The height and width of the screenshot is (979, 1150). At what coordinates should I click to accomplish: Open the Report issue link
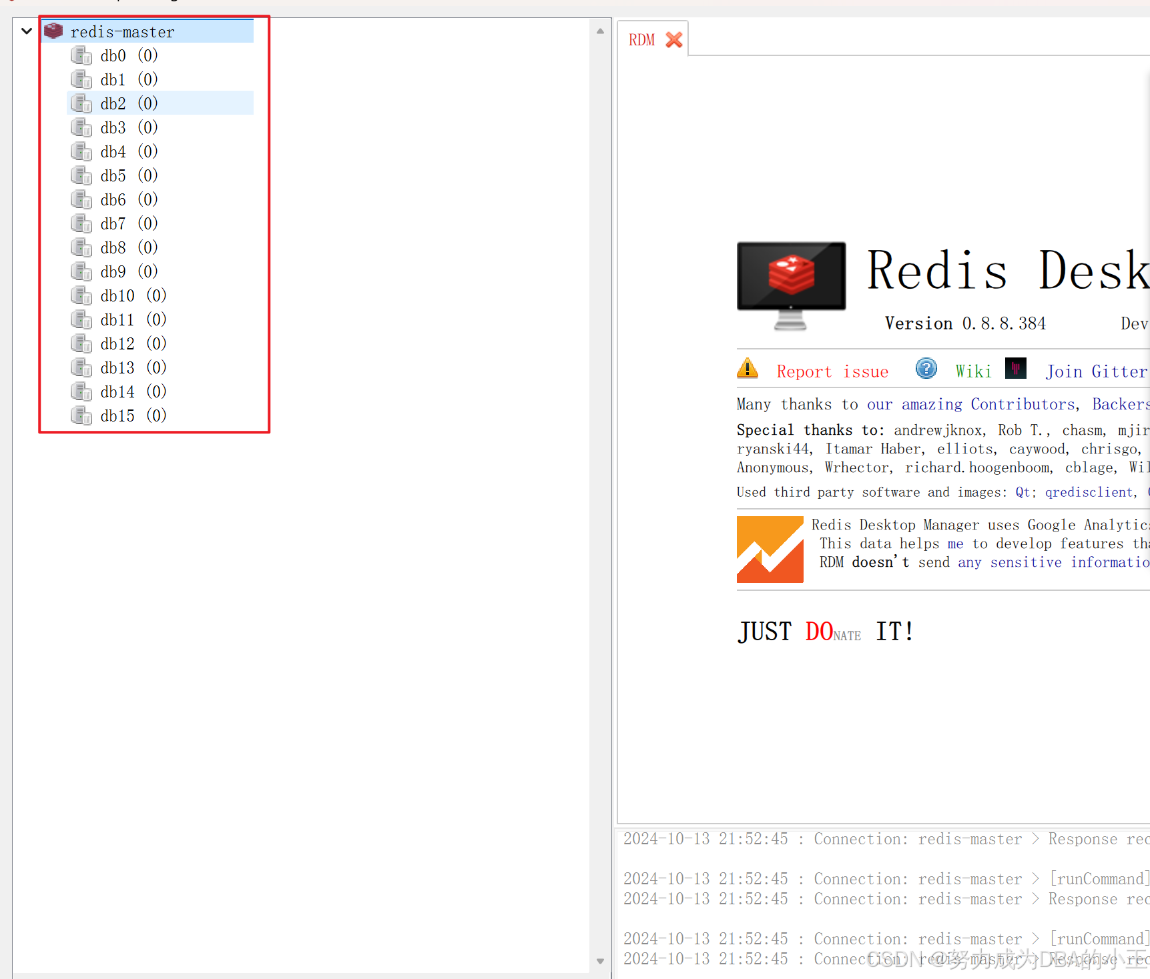832,371
